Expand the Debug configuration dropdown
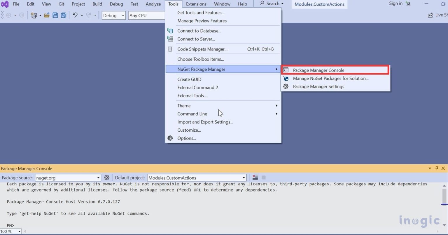Screen dimensions: 448x235 pyautogui.click(x=123, y=15)
